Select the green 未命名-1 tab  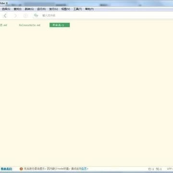click(60, 25)
